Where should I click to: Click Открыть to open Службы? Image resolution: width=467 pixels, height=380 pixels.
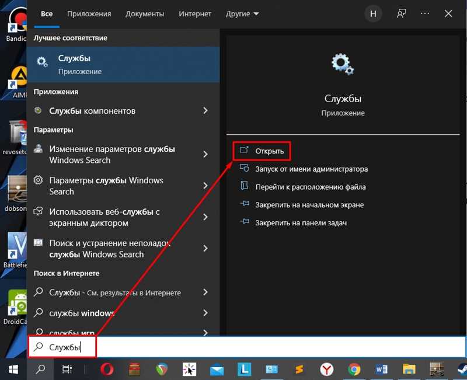pyautogui.click(x=261, y=151)
